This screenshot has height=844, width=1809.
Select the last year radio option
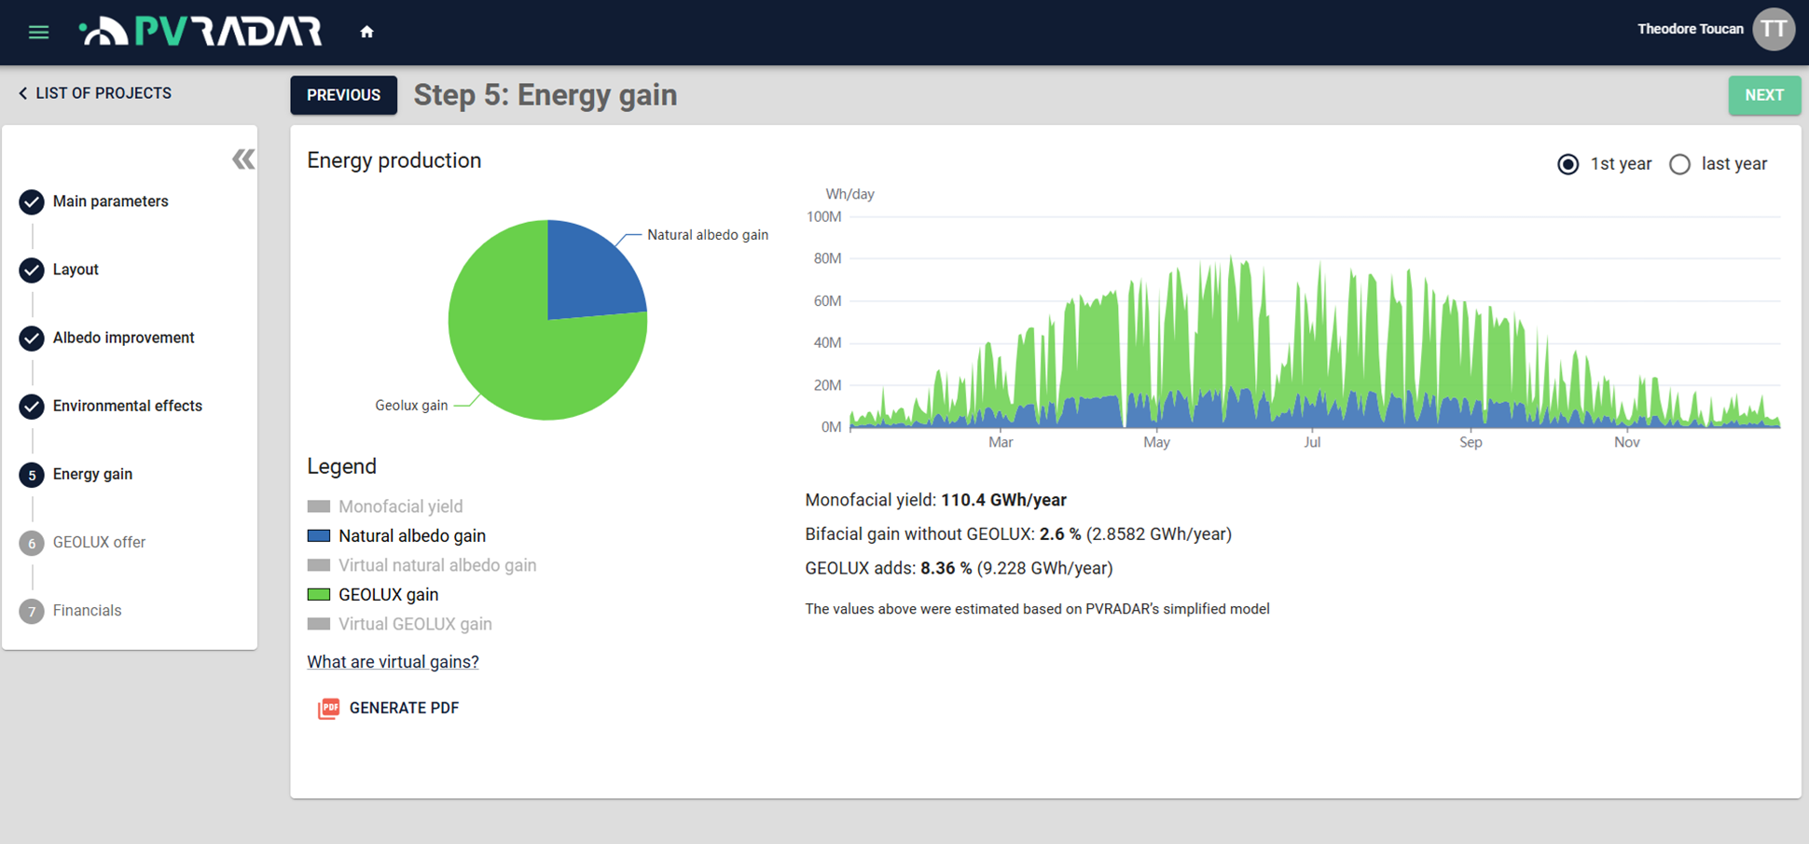coord(1679,164)
